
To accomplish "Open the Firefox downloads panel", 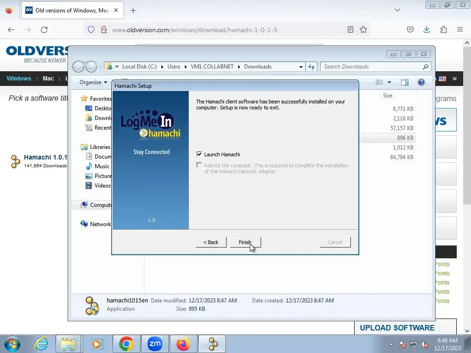I will pyautogui.click(x=426, y=29).
